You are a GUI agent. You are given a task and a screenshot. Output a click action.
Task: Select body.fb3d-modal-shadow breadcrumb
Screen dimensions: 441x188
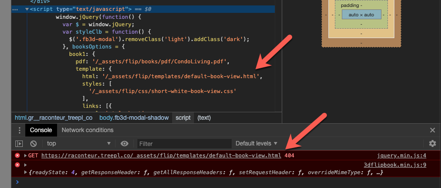pyautogui.click(x=134, y=118)
